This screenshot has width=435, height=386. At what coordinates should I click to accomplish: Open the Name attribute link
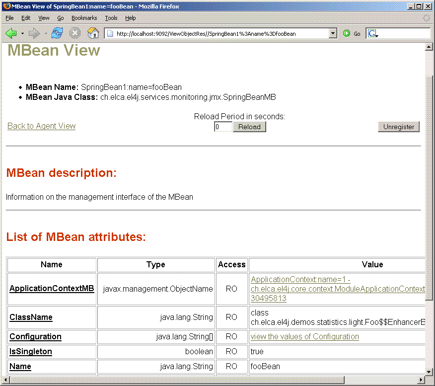[x=20, y=366]
